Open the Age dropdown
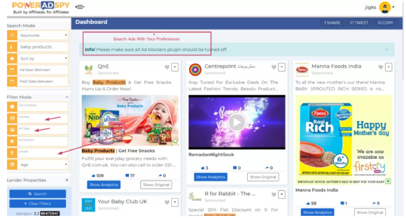 click(43, 165)
